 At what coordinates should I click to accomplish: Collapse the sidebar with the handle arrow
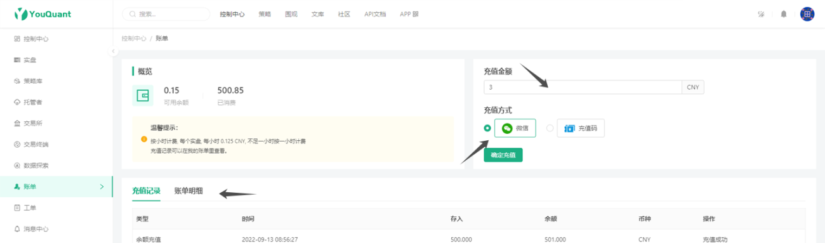coord(114,51)
